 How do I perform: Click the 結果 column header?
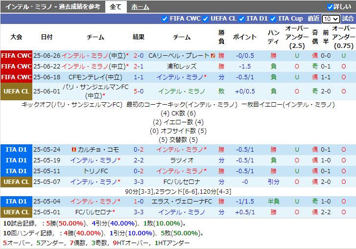tap(139, 37)
